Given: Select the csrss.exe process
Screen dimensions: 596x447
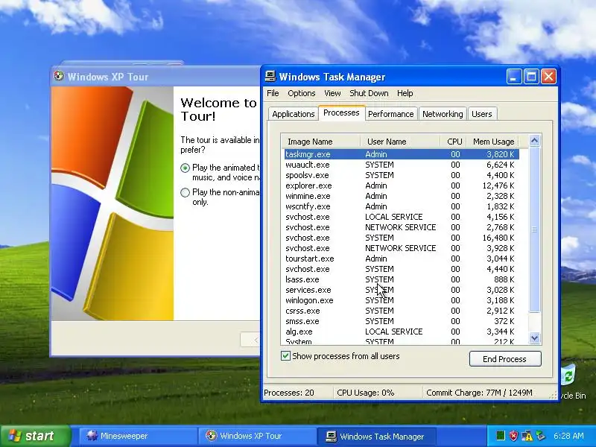Looking at the screenshot, I should tap(400, 311).
